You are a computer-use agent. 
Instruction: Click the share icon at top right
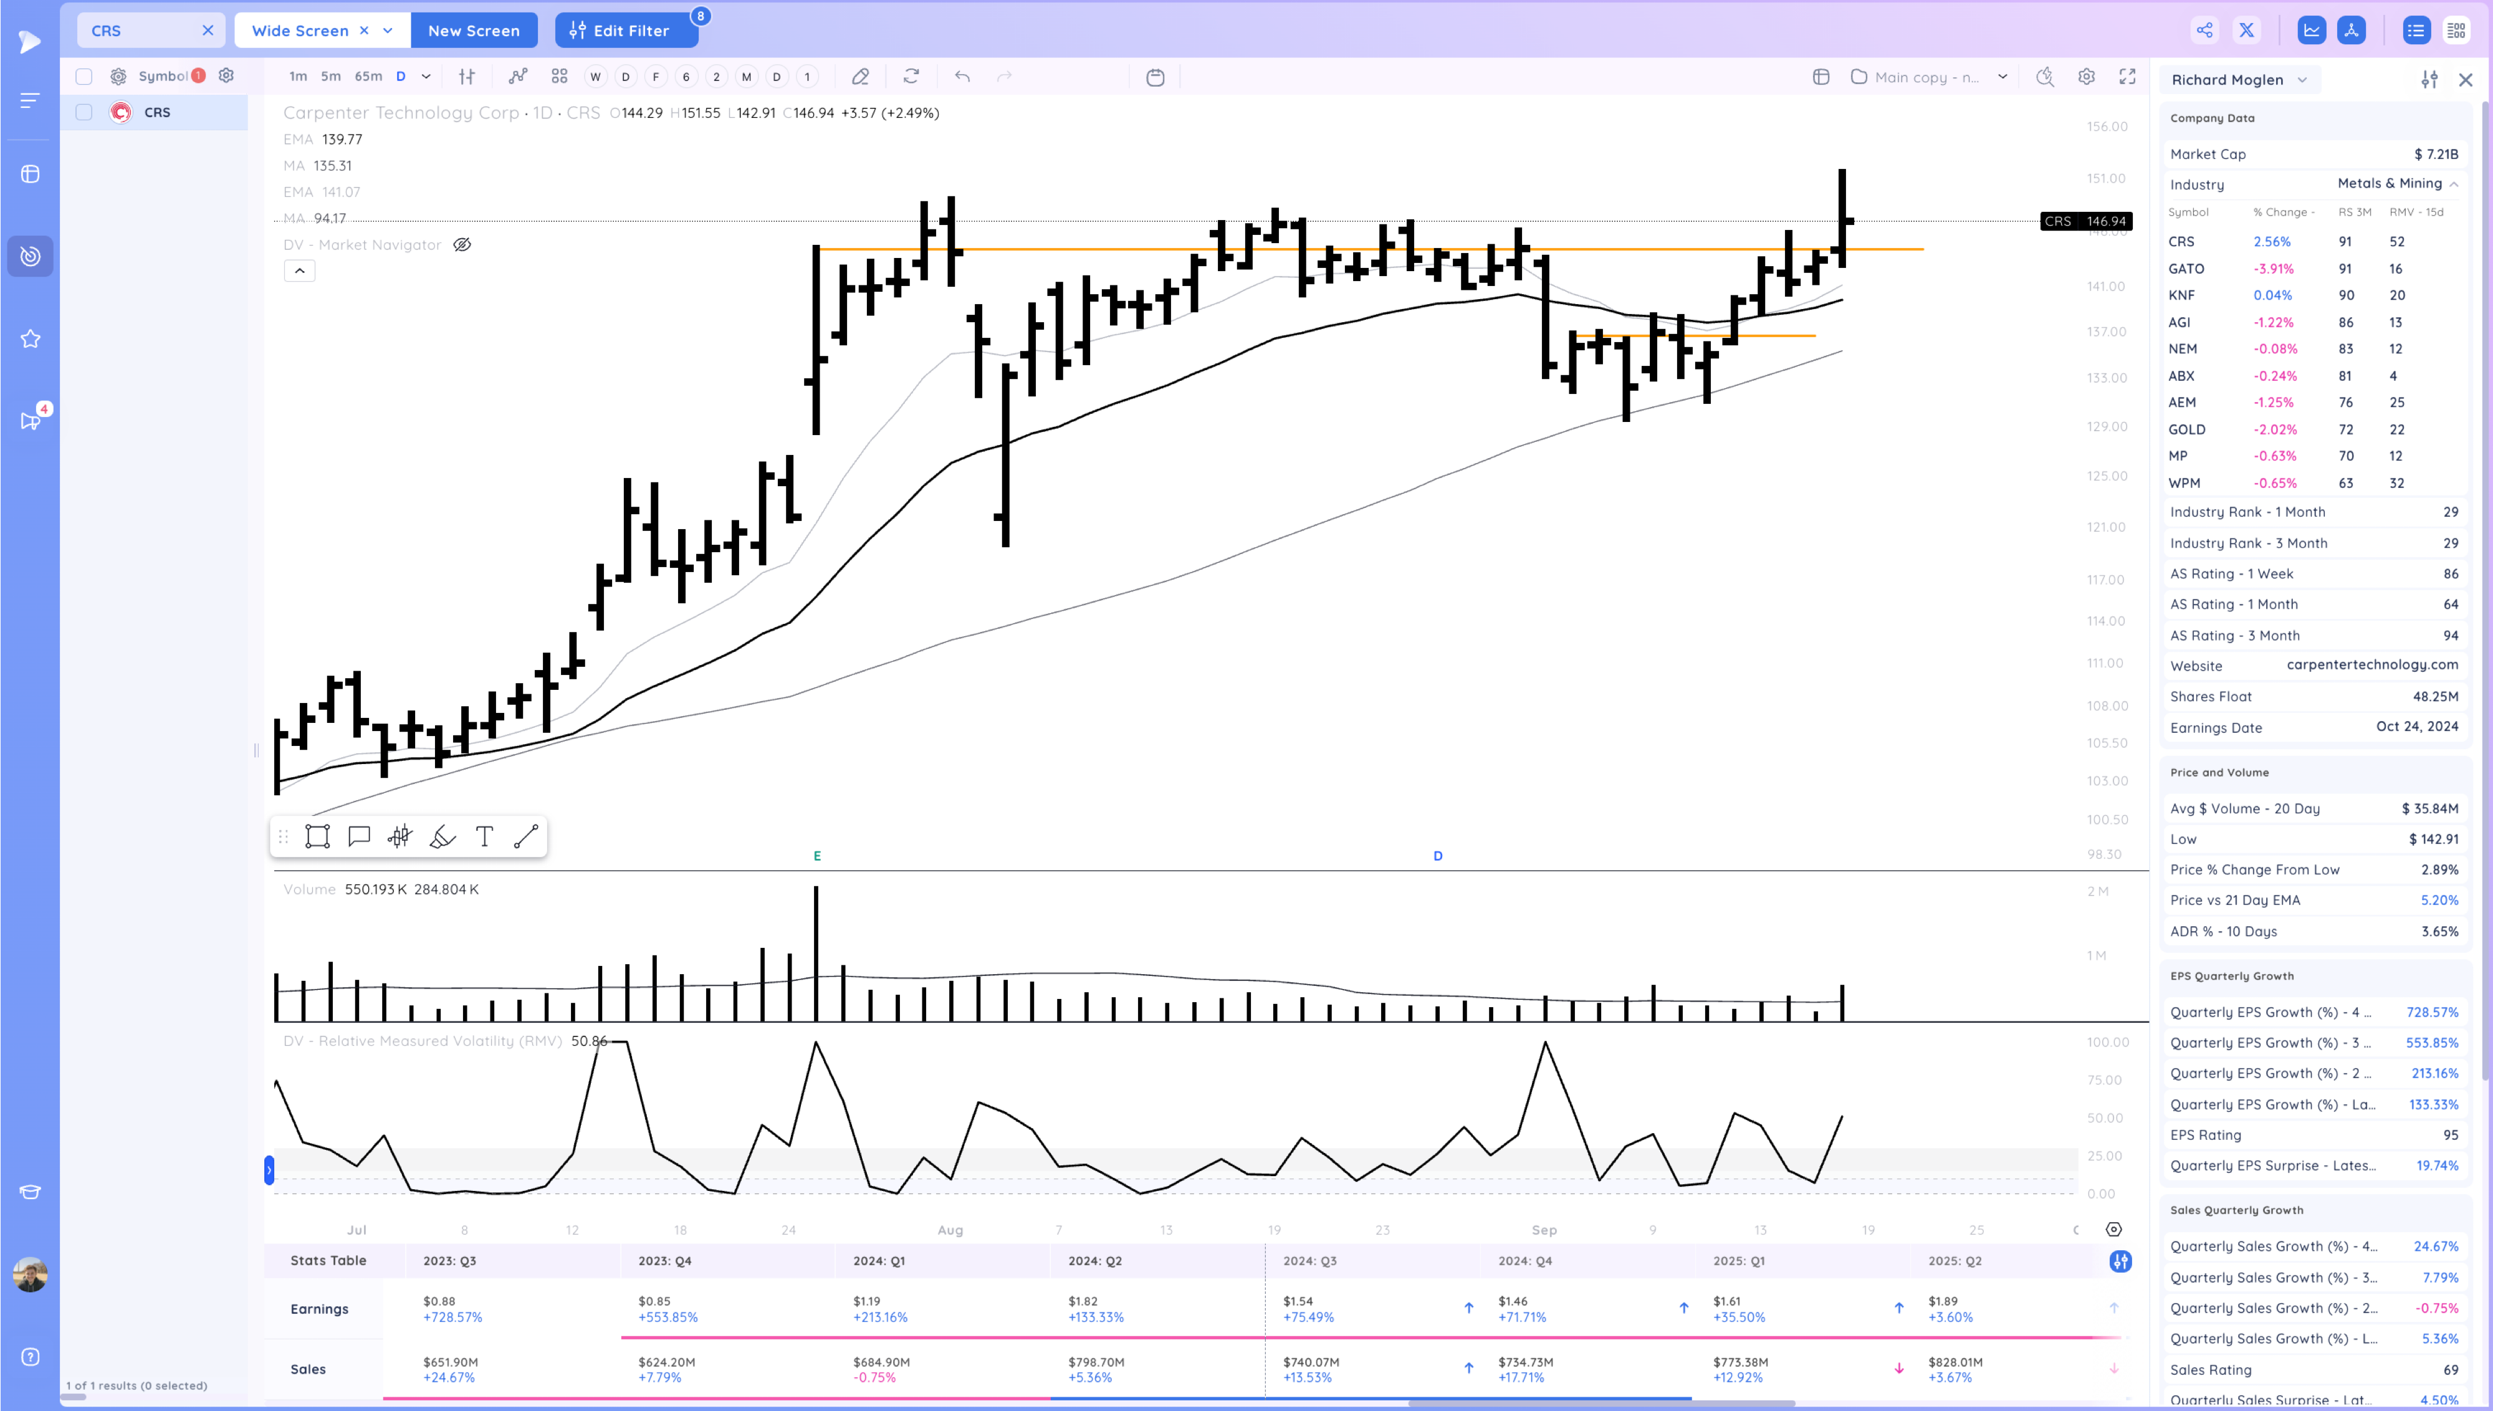(2204, 30)
